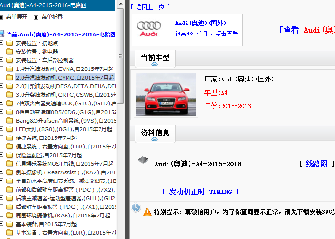The image size is (335, 239).
Task: Click folder icon for 8档自动变速箱0D5/0D6
Action: coord(10,112)
